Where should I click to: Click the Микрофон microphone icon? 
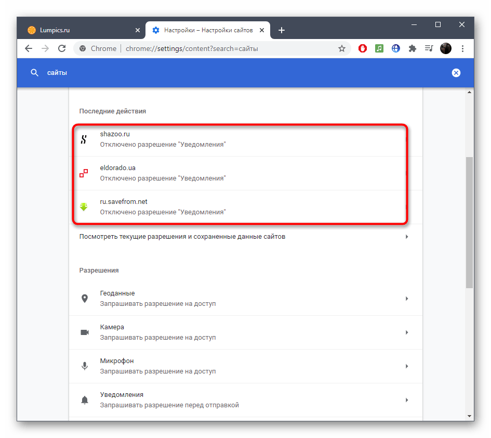[85, 366]
